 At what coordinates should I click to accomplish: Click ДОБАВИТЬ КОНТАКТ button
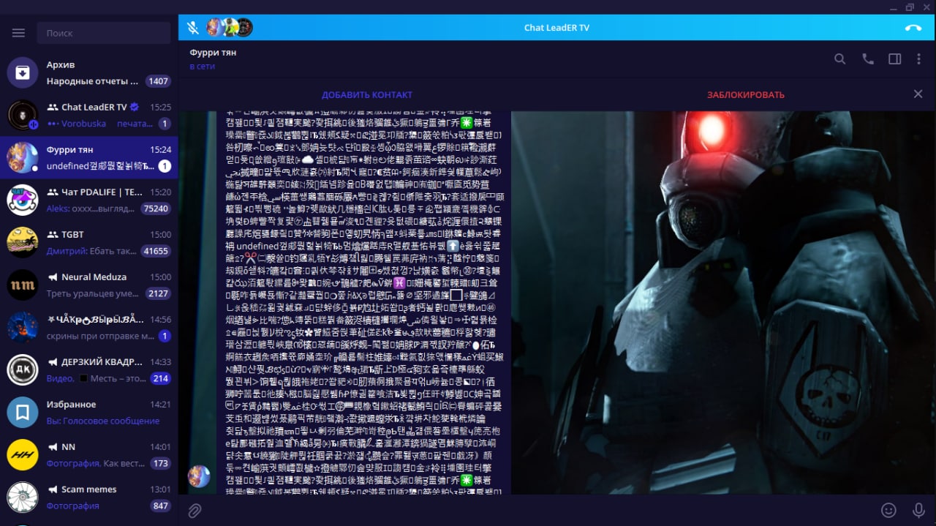tap(367, 94)
